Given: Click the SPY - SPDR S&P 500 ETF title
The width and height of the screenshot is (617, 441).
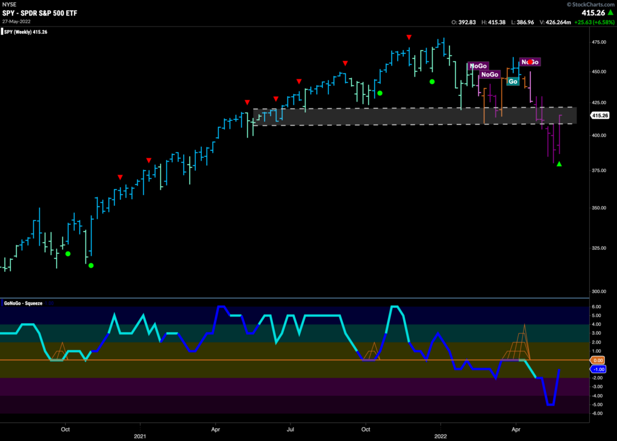Looking at the screenshot, I should tap(40, 13).
